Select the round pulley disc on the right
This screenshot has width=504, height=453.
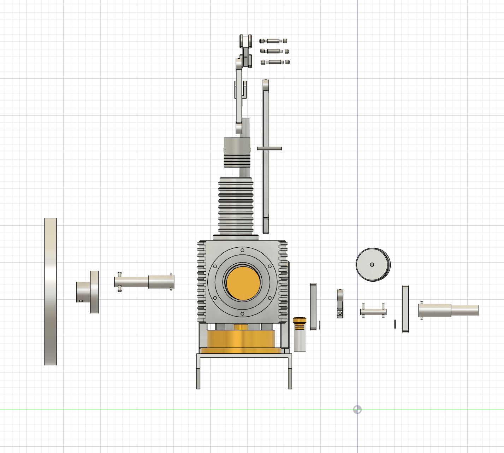click(x=373, y=265)
